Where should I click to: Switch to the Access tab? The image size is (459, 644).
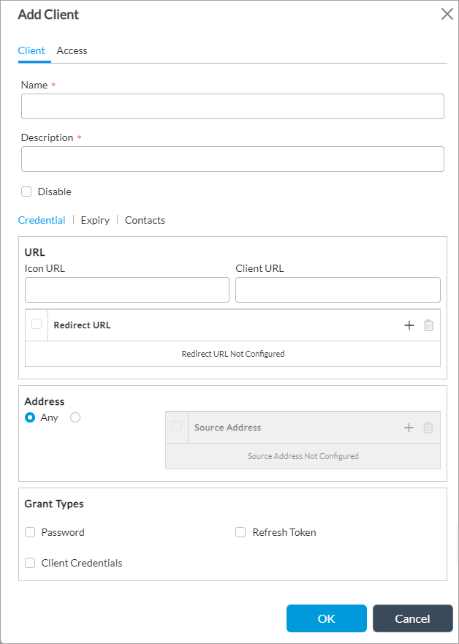tap(72, 50)
